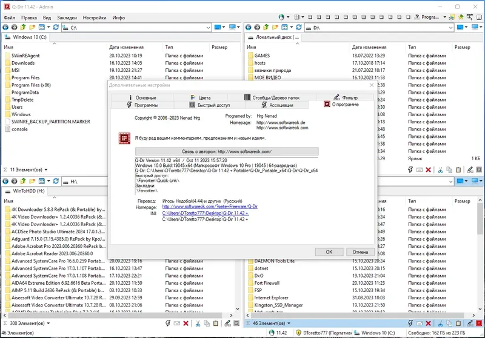Viewport: 485px width, 338px height.
Task: Click the DToretto777 shield status bar entry
Action: click(324, 333)
